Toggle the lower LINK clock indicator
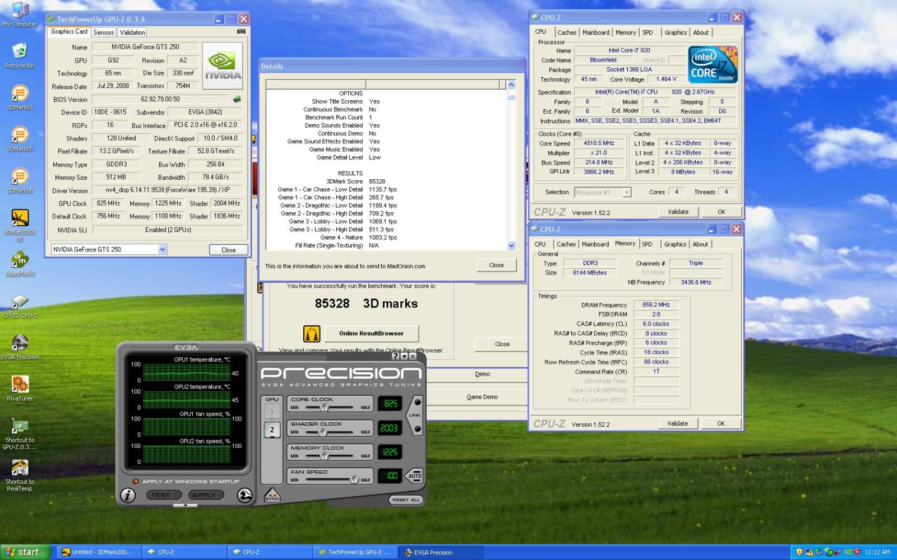The image size is (897, 560). coord(417,430)
